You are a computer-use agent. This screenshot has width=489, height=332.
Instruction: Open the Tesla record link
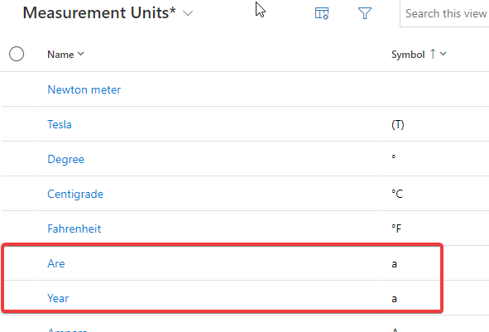click(x=60, y=124)
